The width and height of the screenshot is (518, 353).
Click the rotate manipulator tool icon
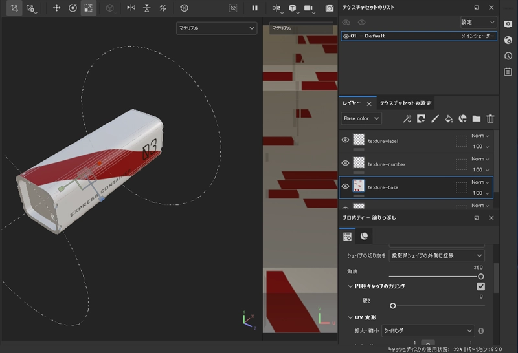(73, 8)
